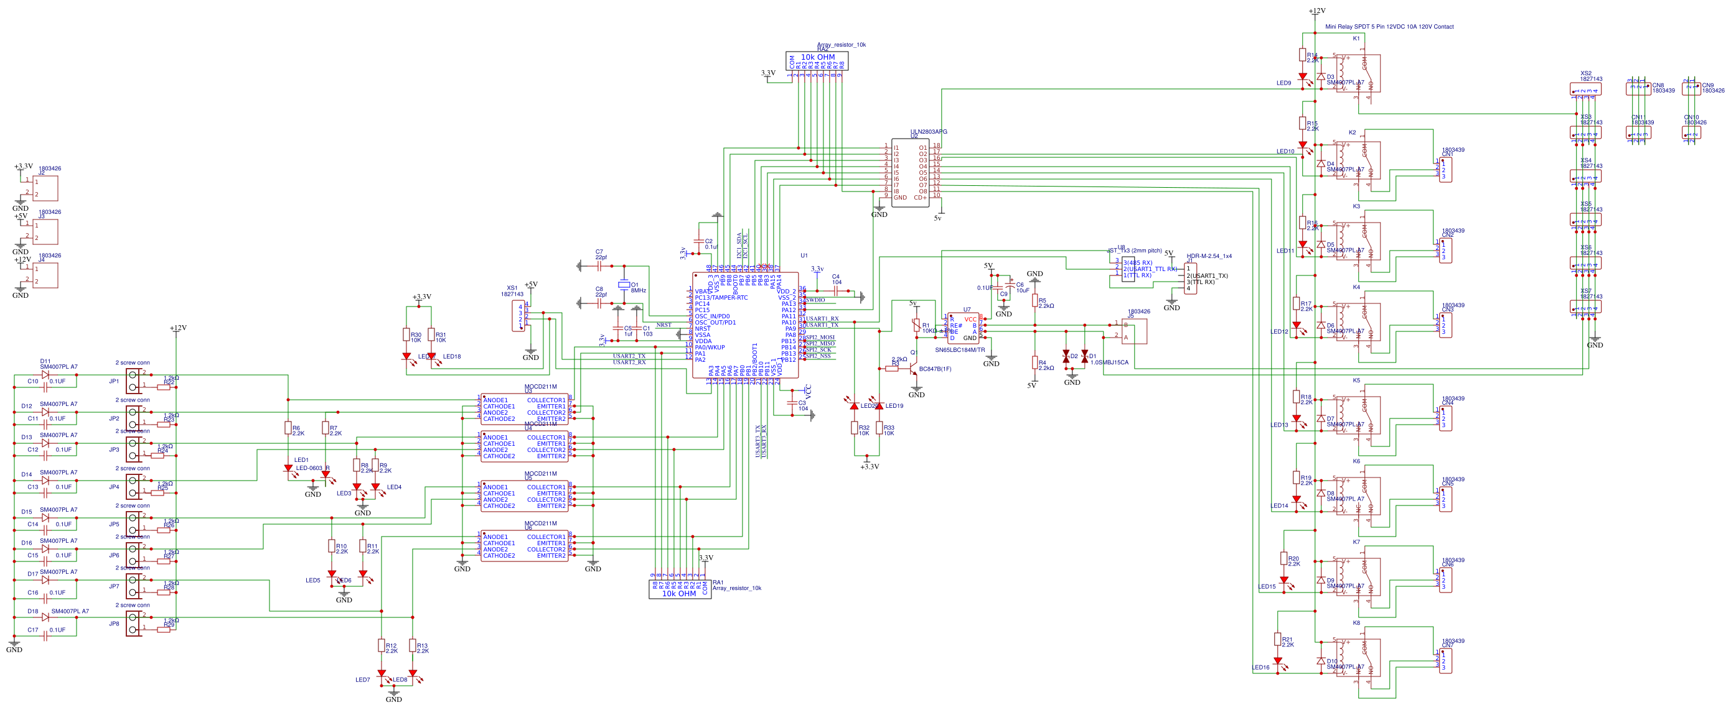Screen dimensions: 1731x710
Task: Select the J5 1803426 RS485 connector
Action: click(1135, 331)
